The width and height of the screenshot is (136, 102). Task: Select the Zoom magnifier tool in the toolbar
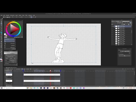(1, 20)
